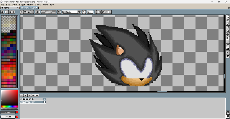
Task: Choose Add to selection mode
Action: click(x=25, y=12)
